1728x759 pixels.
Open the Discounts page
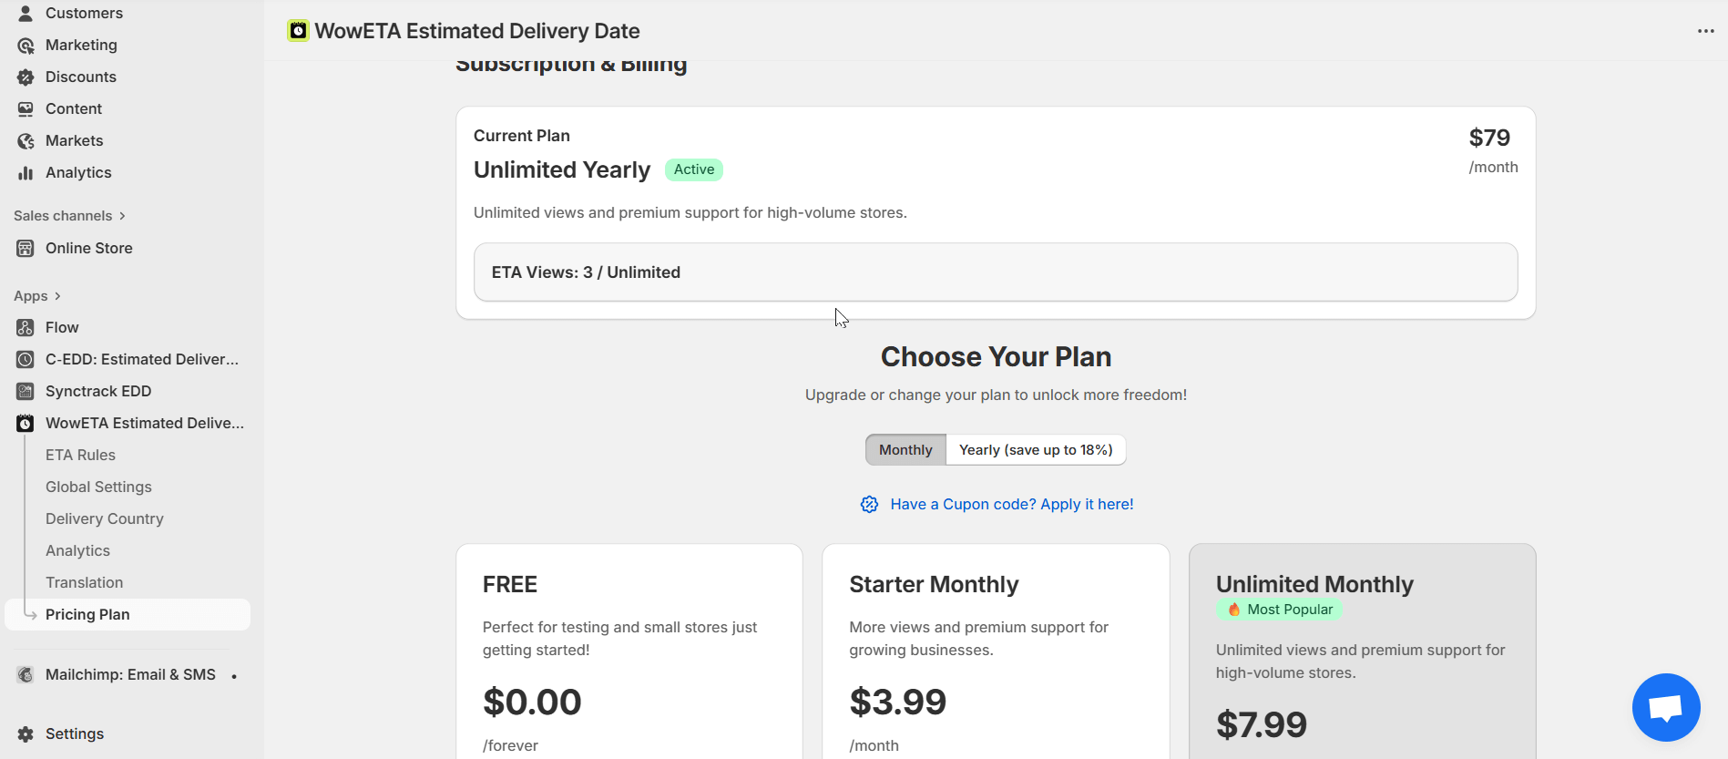(80, 77)
